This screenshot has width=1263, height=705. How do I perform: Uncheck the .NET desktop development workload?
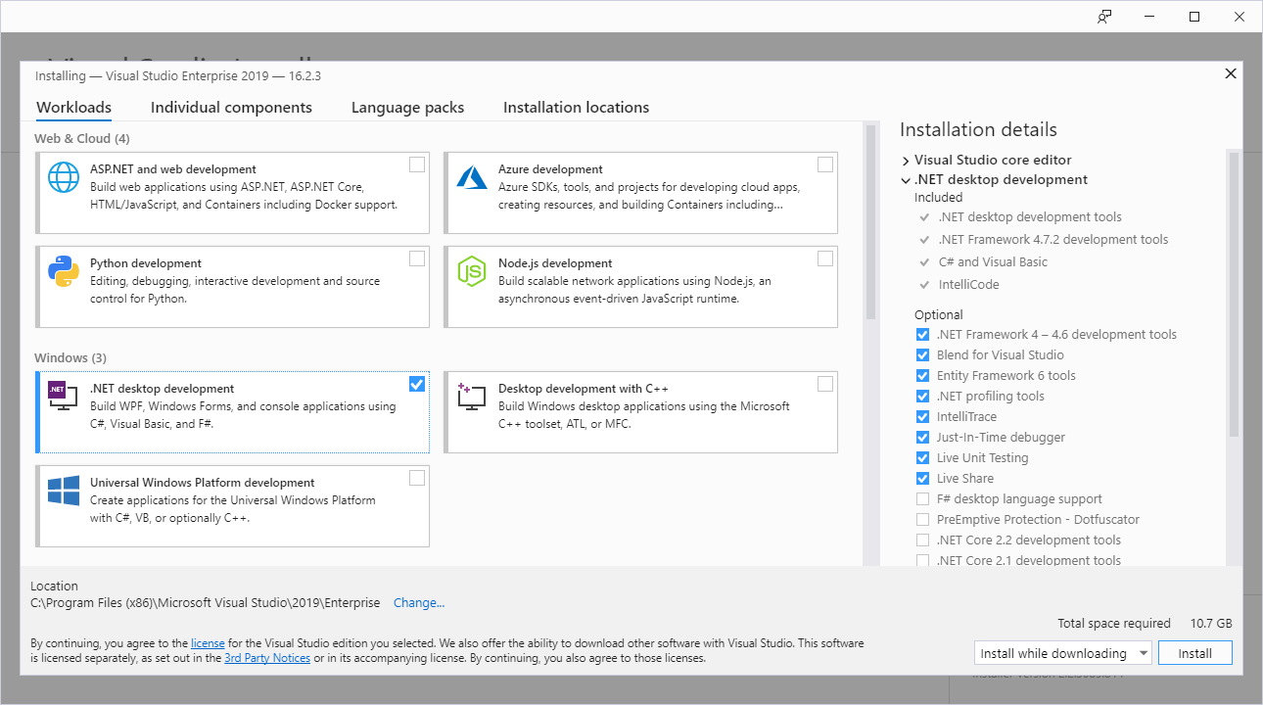417,384
